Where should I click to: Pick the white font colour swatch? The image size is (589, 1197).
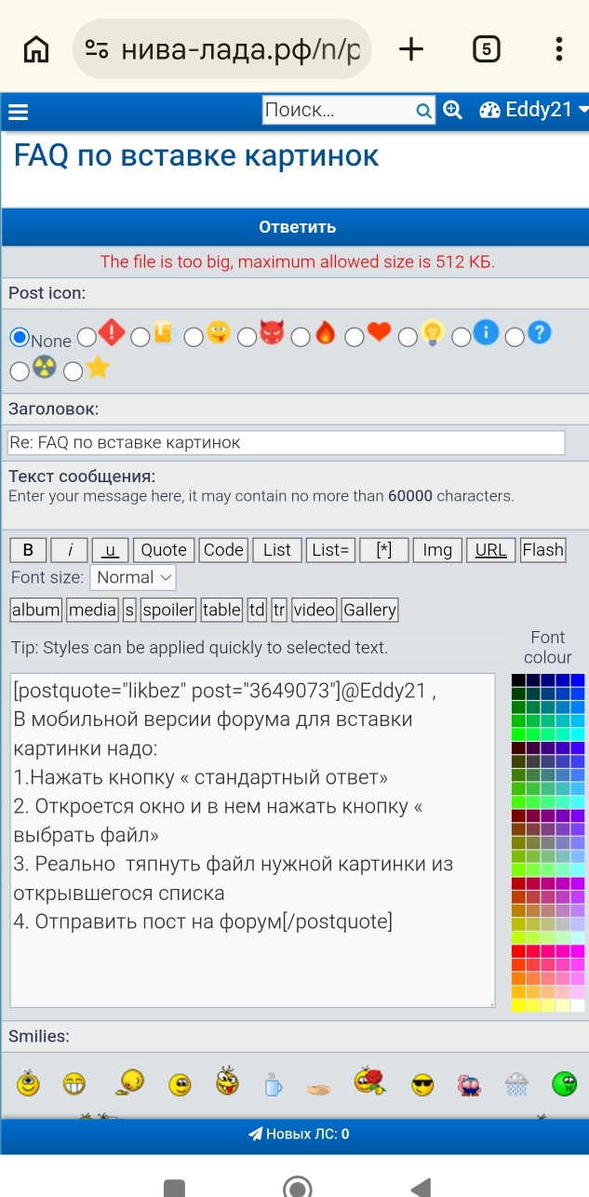578,1005
